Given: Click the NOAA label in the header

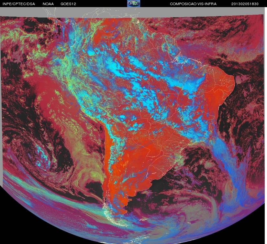Looking at the screenshot, I should click(48, 4).
